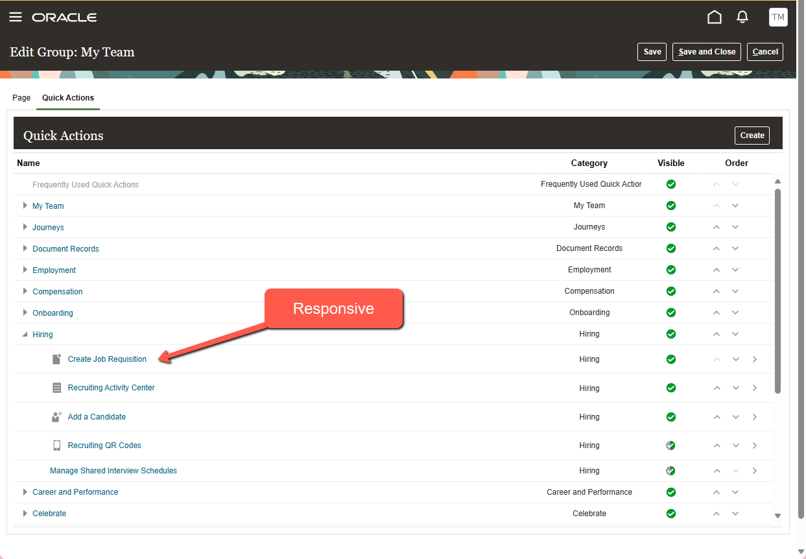The height and width of the screenshot is (559, 806).
Task: Toggle visibility for Manage Shared Interview Schedules
Action: pos(671,470)
